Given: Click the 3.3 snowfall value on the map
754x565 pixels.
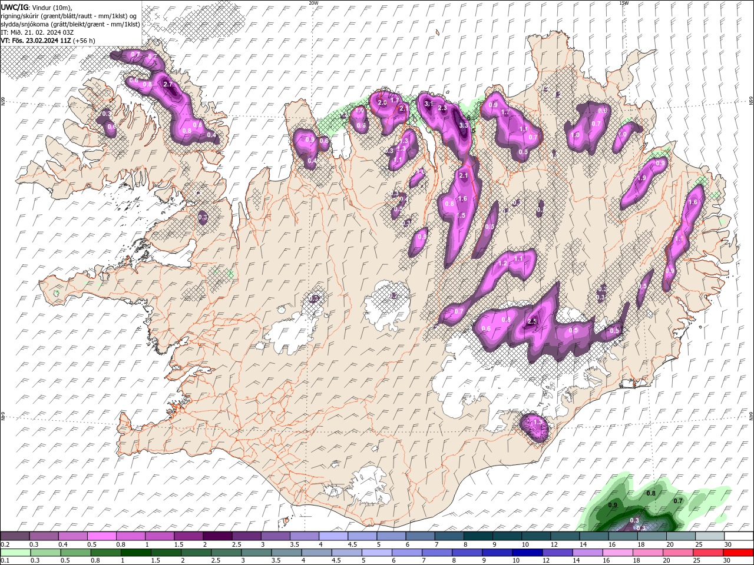Looking at the screenshot, I should [x=464, y=125].
